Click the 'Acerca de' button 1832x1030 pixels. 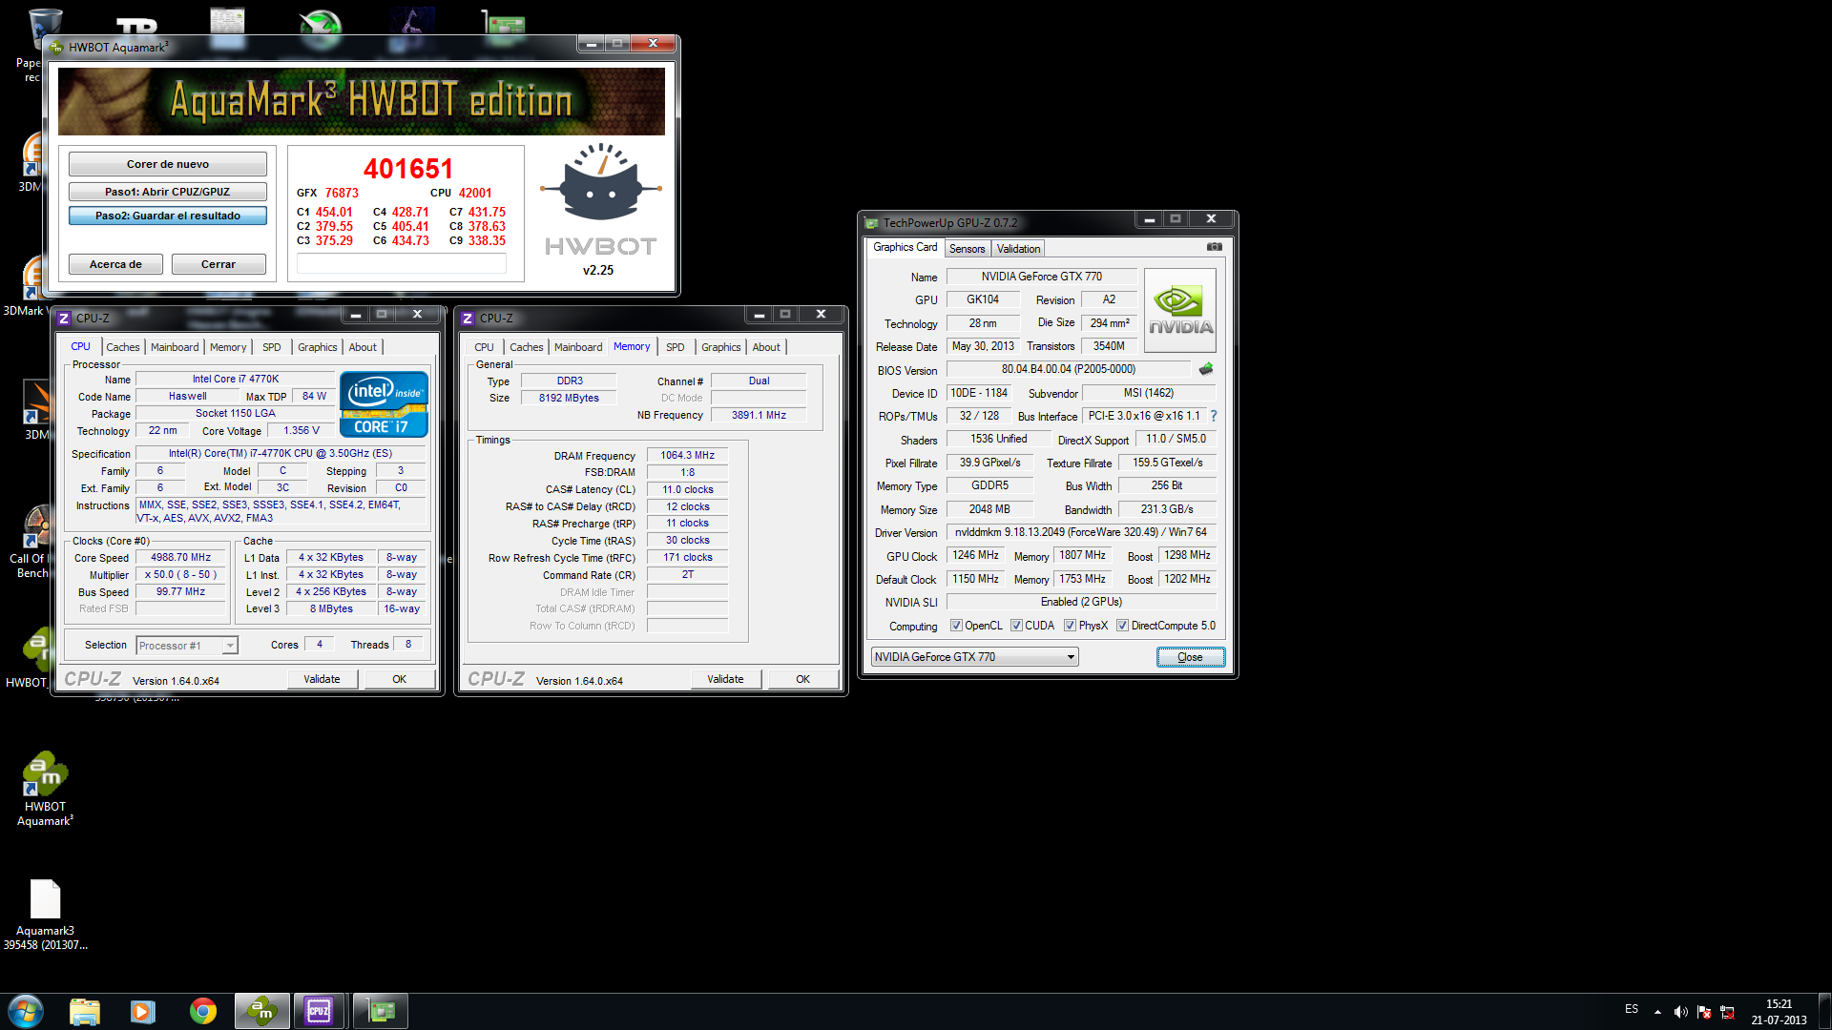[115, 264]
